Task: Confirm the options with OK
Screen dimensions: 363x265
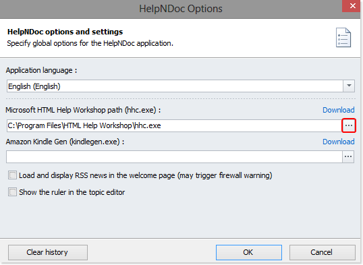Action: pyautogui.click(x=249, y=252)
